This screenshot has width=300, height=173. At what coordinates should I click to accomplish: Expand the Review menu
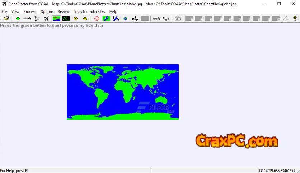pos(64,11)
